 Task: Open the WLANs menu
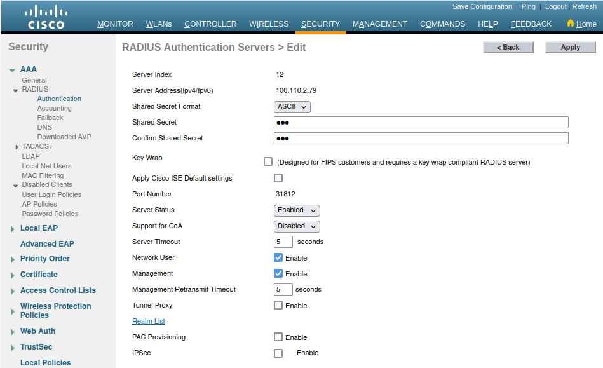(158, 24)
